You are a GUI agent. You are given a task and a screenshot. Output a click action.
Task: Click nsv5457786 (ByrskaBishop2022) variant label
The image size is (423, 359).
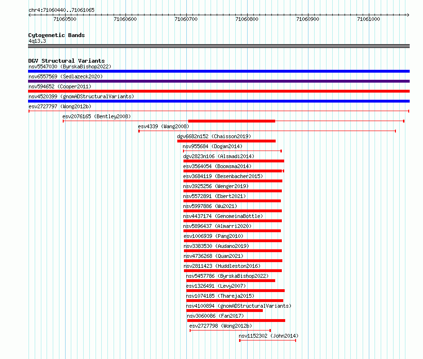pyautogui.click(x=227, y=276)
